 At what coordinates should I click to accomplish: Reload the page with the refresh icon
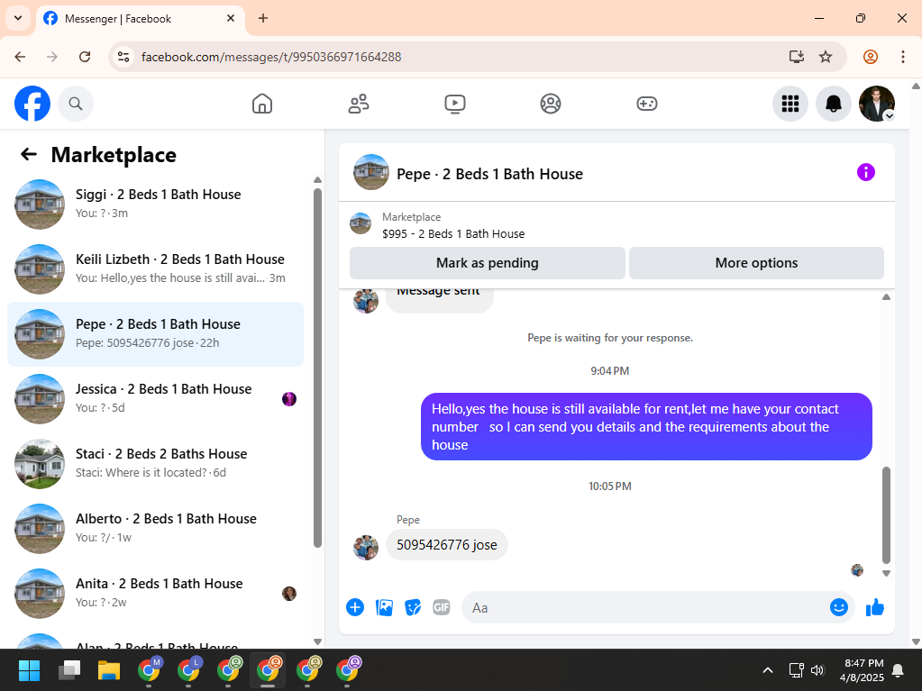[x=85, y=57]
